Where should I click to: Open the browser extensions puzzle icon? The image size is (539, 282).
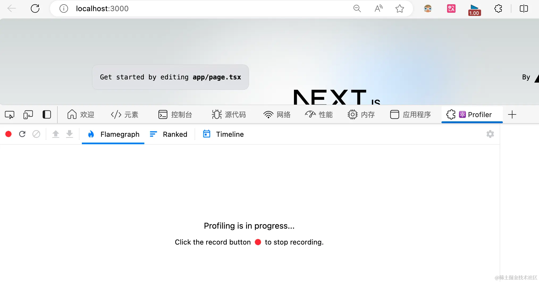click(x=498, y=8)
